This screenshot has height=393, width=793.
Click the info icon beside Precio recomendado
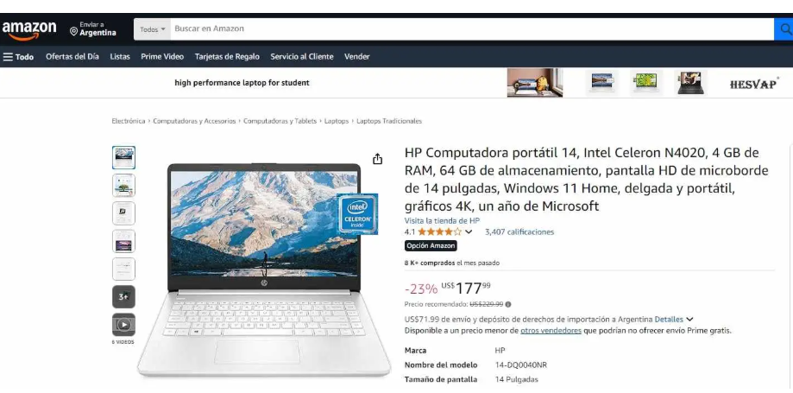click(508, 304)
